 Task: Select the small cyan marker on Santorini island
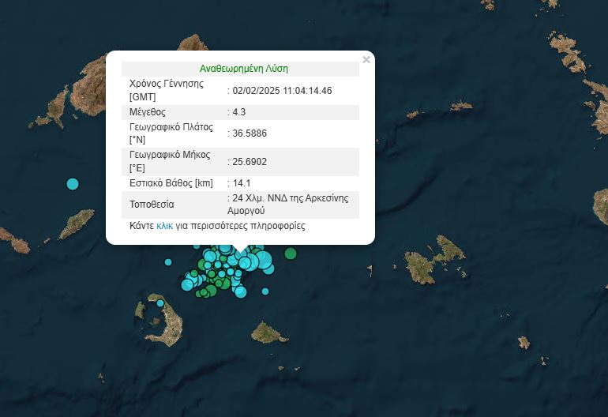tap(160, 303)
